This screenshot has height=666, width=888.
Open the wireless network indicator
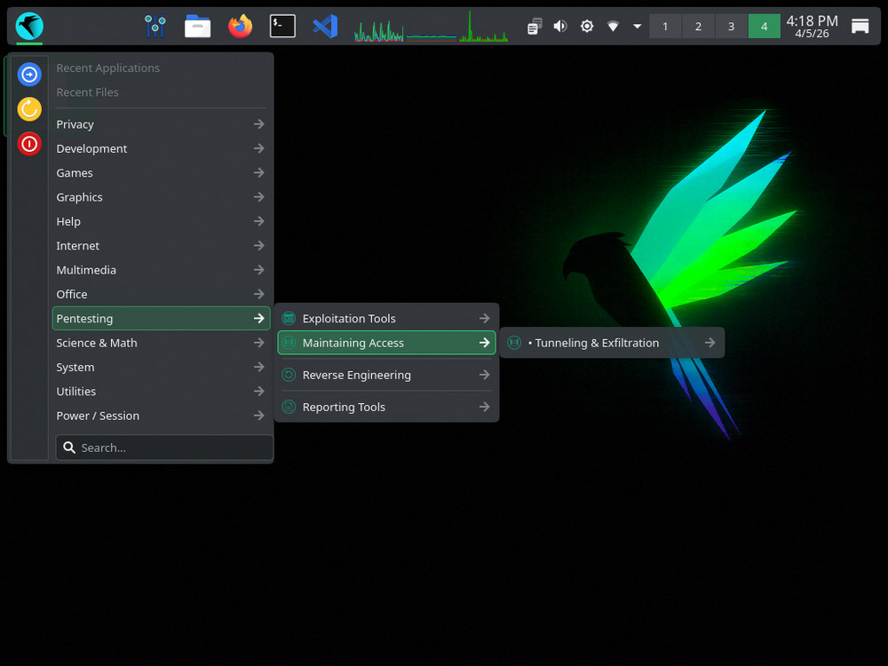click(613, 27)
